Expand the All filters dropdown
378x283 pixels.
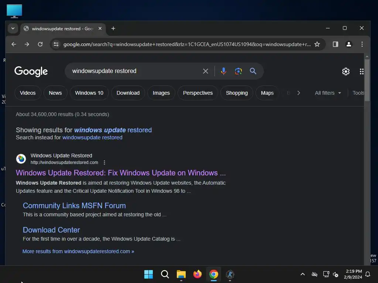pyautogui.click(x=328, y=93)
